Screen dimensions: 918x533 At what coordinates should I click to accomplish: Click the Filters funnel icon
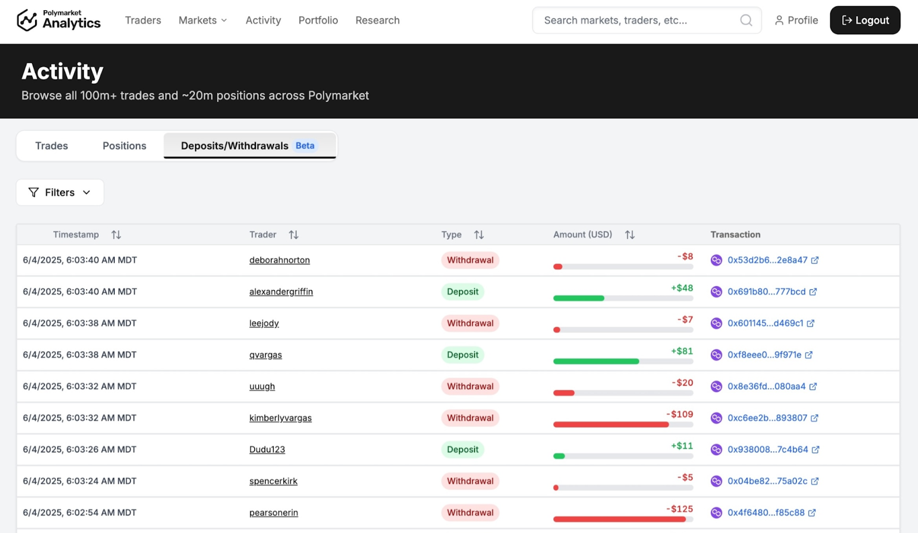coord(34,192)
